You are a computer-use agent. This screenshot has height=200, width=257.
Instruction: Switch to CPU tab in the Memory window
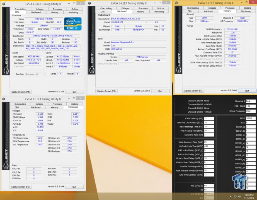pyautogui.click(x=189, y=11)
